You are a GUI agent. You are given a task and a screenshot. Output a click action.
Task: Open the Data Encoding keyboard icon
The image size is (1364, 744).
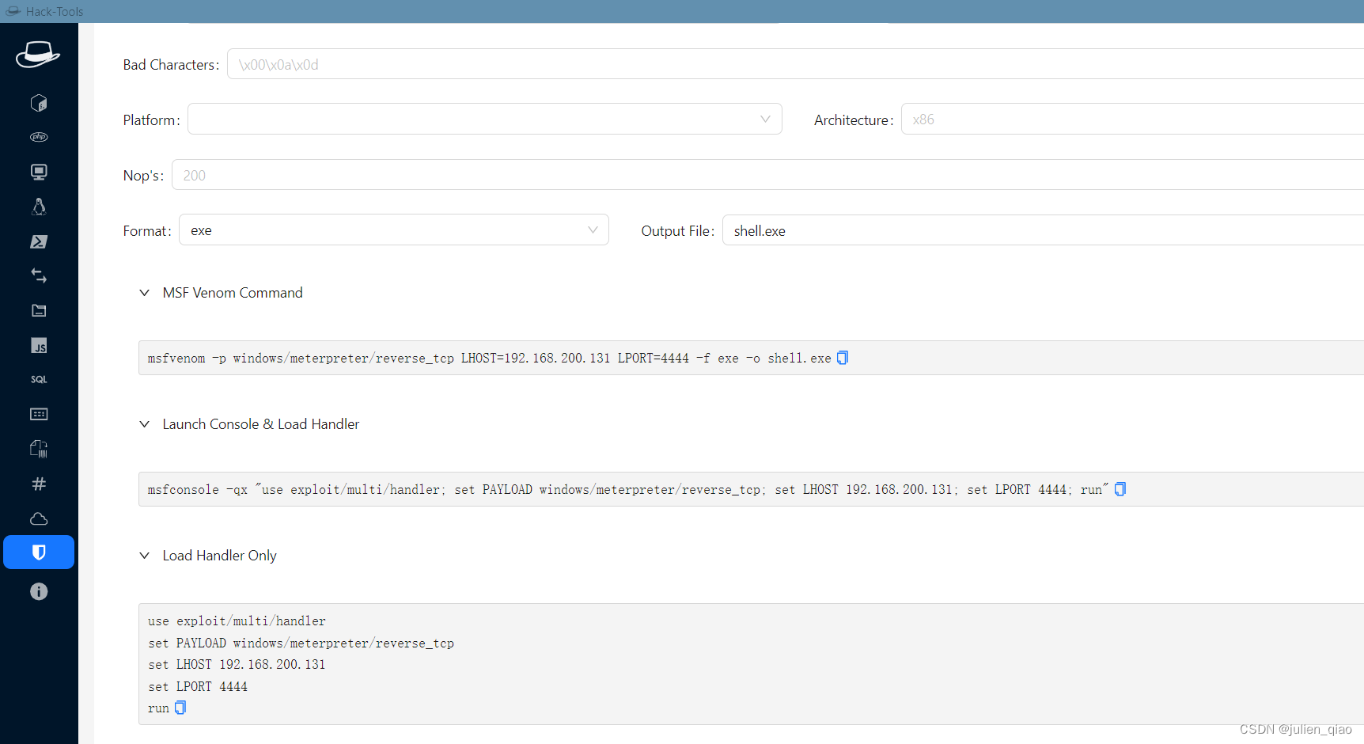39,414
